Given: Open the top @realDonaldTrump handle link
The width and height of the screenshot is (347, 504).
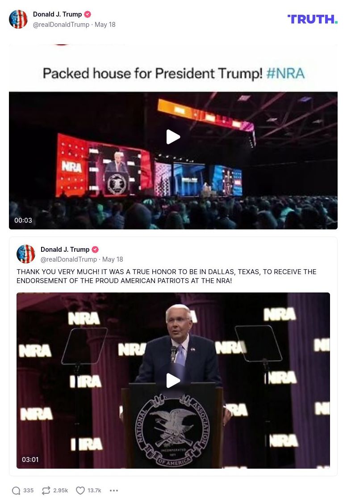Looking at the screenshot, I should [61, 25].
